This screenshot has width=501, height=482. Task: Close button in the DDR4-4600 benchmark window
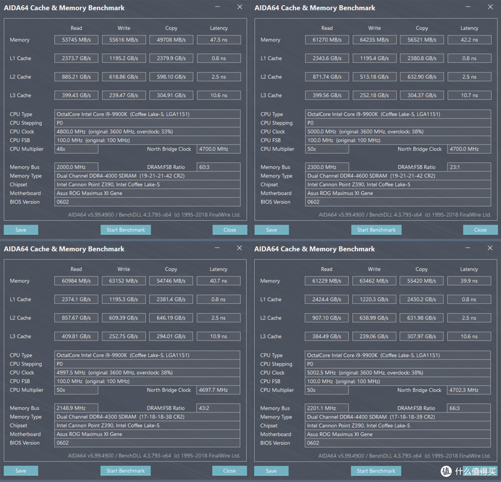tap(480, 230)
